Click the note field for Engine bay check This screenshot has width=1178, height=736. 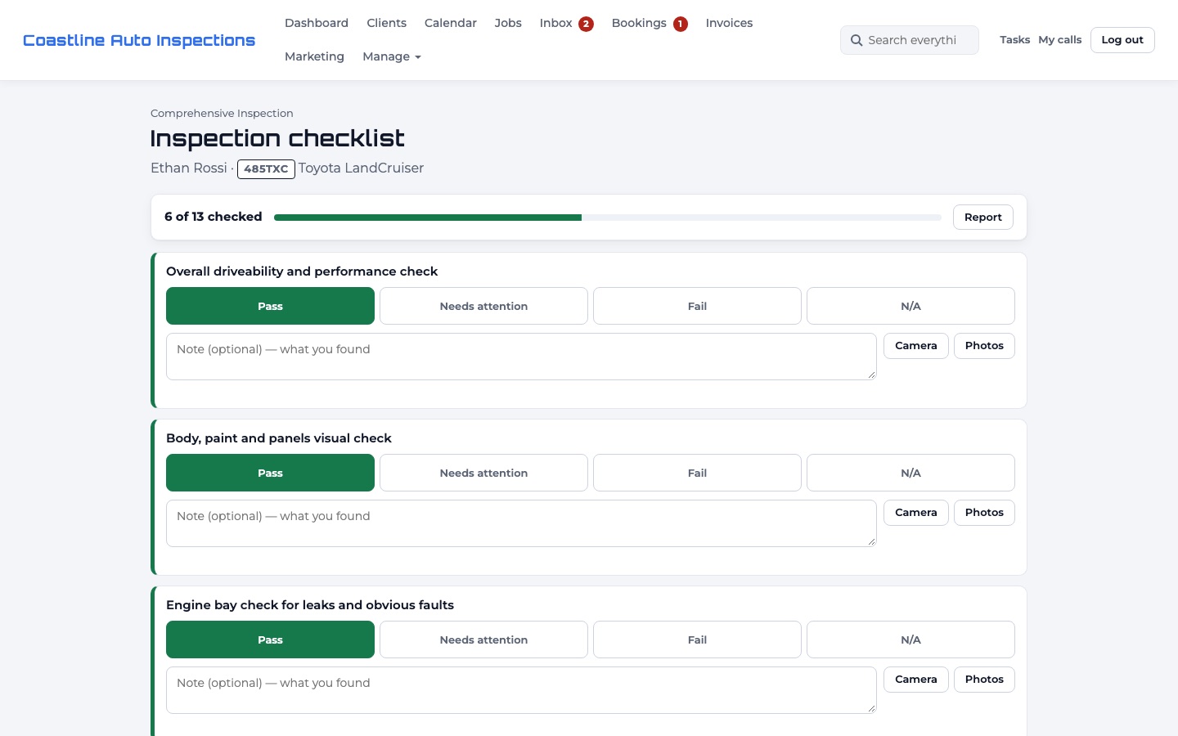pos(521,690)
